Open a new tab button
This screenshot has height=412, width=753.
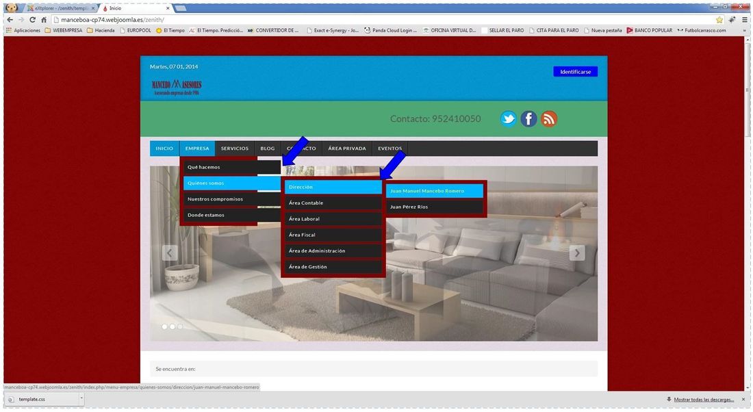coord(181,8)
